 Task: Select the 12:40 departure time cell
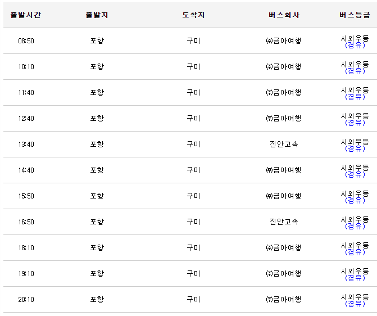26,118
